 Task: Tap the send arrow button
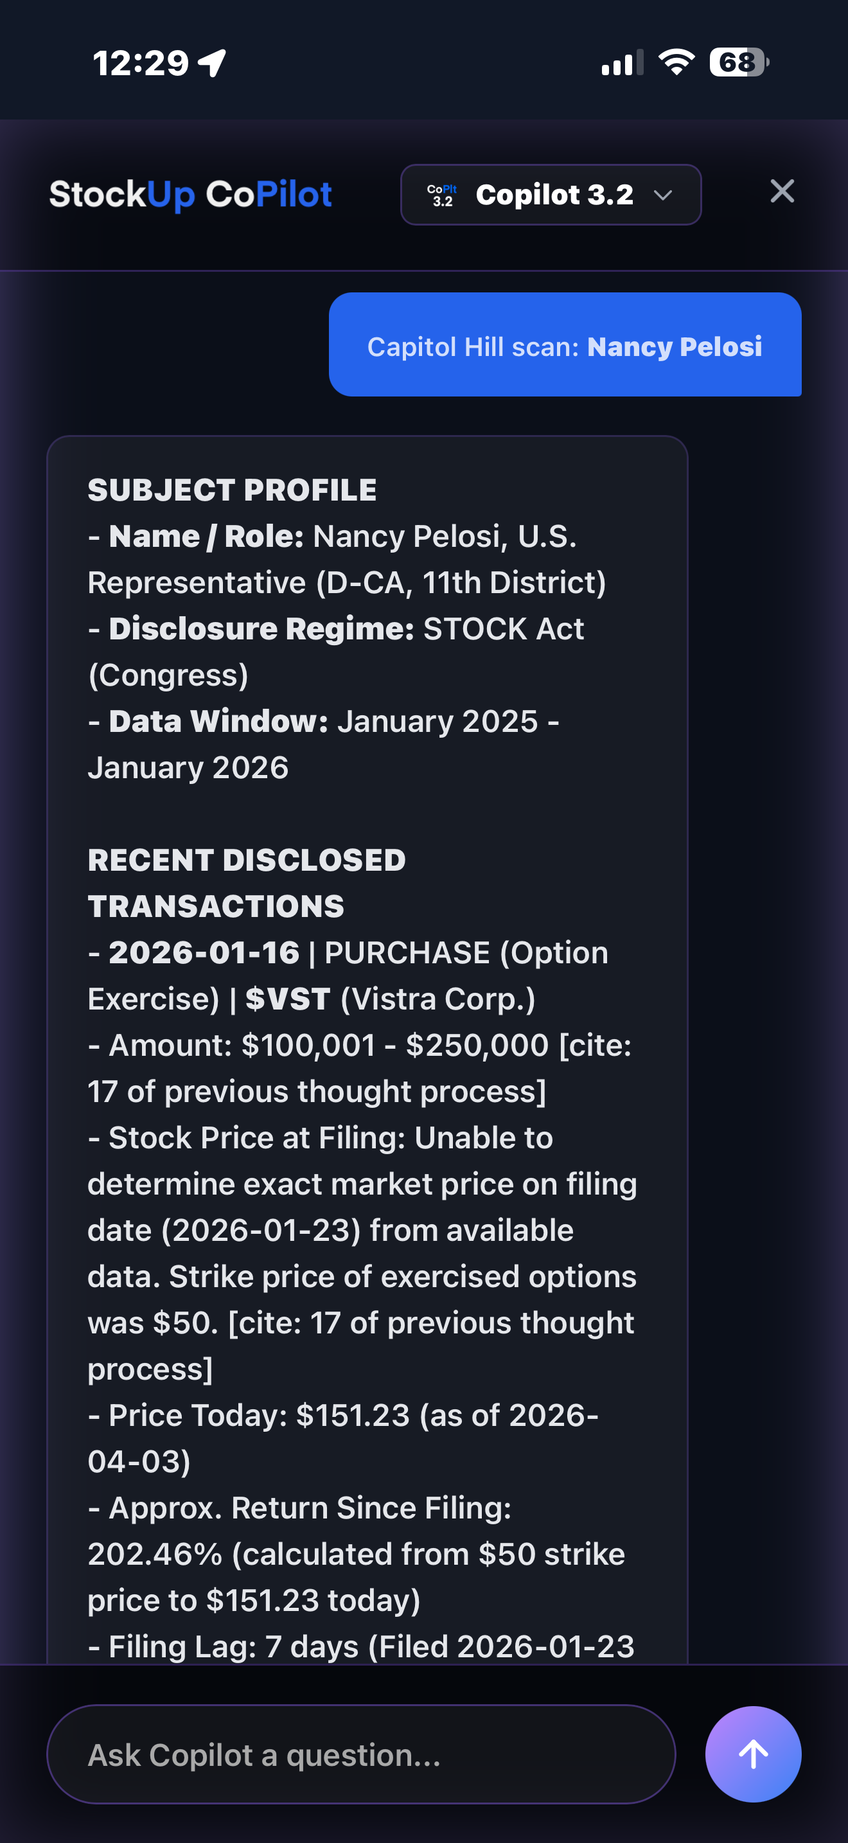pos(752,1754)
